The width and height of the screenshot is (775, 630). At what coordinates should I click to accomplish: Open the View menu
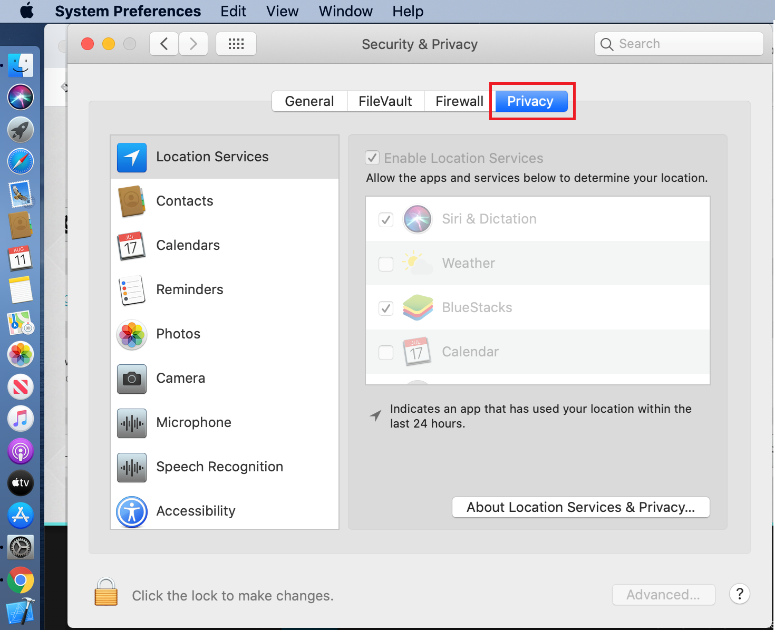point(283,11)
